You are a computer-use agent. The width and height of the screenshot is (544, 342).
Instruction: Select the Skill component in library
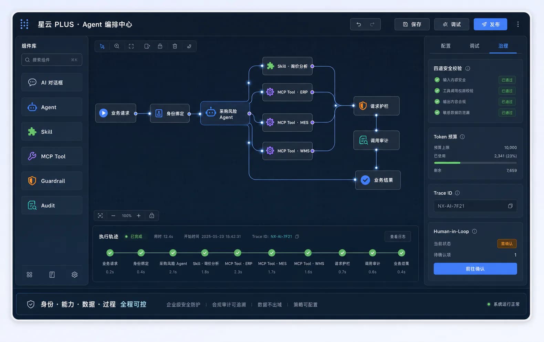pos(52,132)
